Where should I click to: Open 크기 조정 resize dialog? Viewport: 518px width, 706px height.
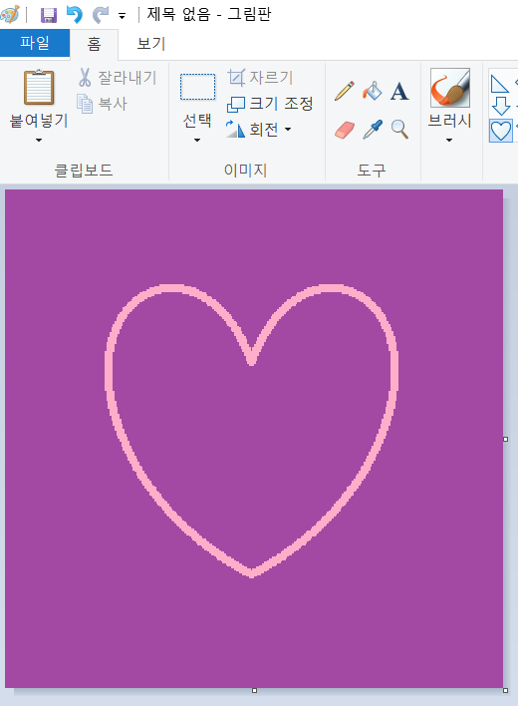(270, 104)
